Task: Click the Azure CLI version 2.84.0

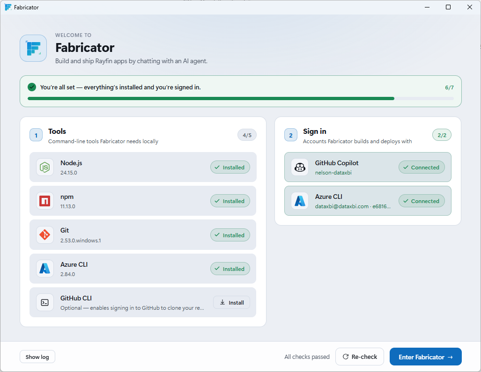Action: click(68, 274)
